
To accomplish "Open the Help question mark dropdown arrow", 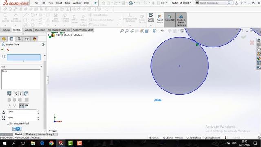I will click(x=245, y=3).
